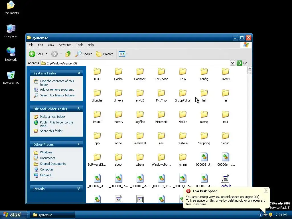Select the GroupPolicy folder icon
This screenshot has height=219, width=292.
tap(183, 93)
